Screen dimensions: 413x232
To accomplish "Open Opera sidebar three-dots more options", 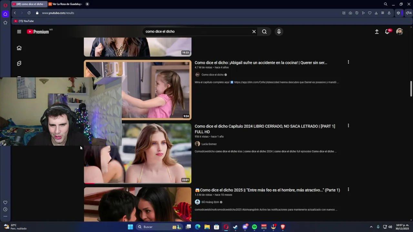I will pyautogui.click(x=5, y=217).
